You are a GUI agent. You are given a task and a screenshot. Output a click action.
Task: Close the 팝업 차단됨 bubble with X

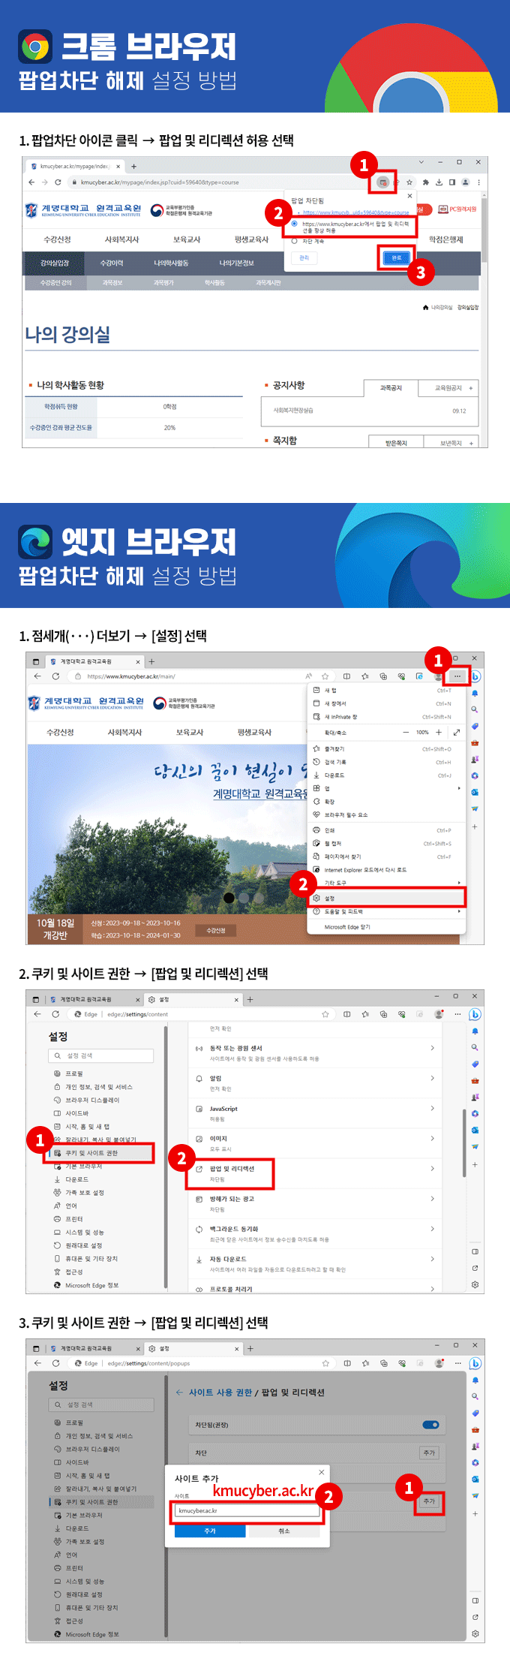(409, 196)
